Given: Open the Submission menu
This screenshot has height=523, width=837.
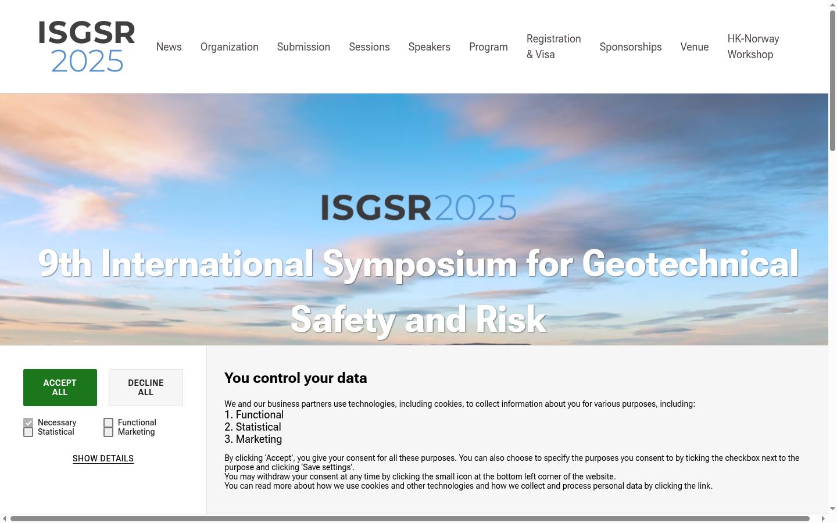Looking at the screenshot, I should pos(303,47).
